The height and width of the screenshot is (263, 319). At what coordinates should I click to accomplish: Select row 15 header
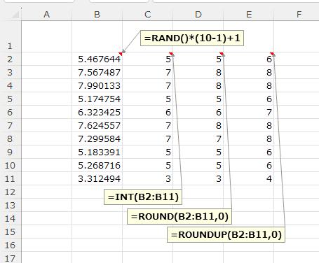(x=11, y=232)
